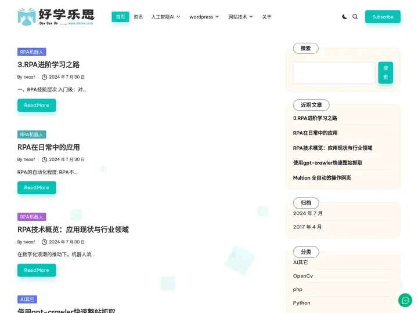The image size is (418, 313).
Task: Open recent article RPA技术概览 in sidebar
Action: click(333, 148)
